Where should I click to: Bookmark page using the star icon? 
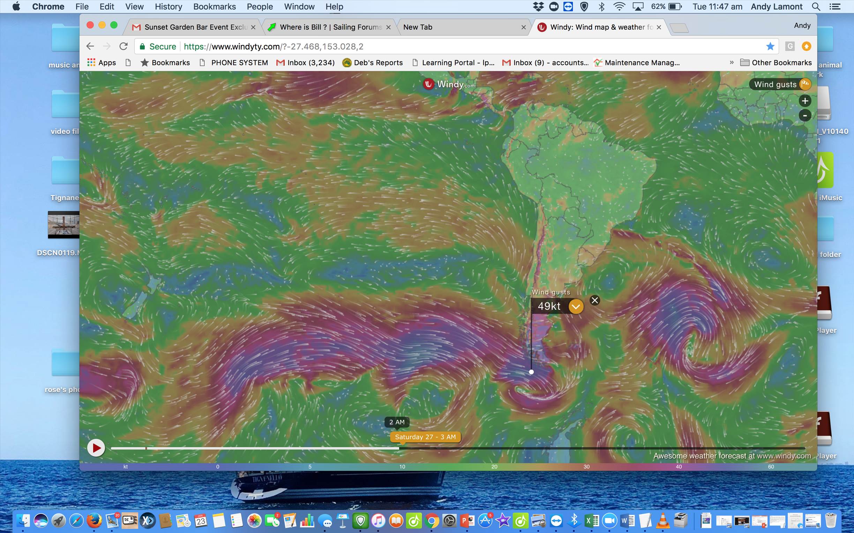coord(770,47)
